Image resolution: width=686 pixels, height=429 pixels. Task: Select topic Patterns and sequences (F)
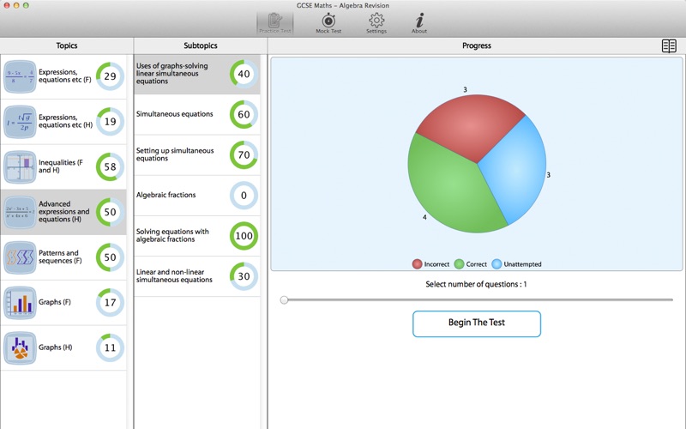63,257
